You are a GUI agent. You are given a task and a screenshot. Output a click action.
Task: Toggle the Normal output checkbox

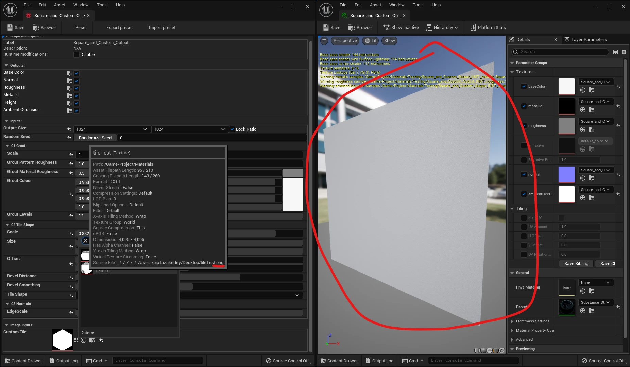pos(76,81)
